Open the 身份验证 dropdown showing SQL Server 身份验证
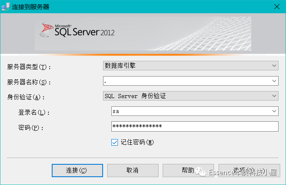 coord(191,96)
